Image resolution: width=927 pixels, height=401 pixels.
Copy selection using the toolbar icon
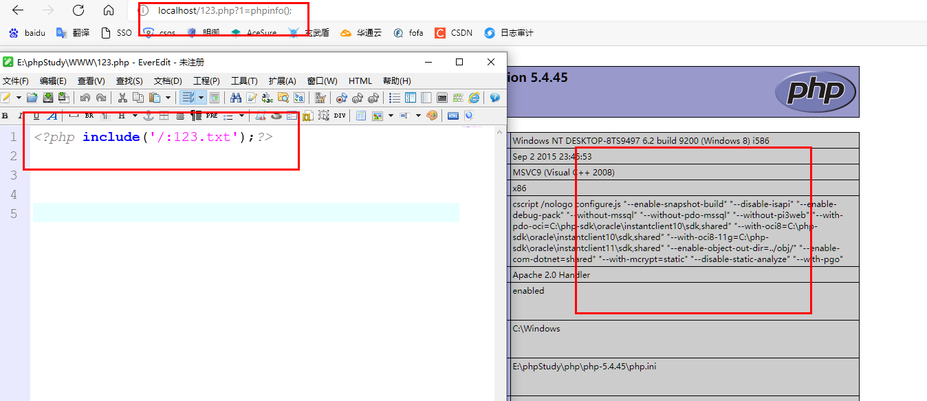coord(138,98)
